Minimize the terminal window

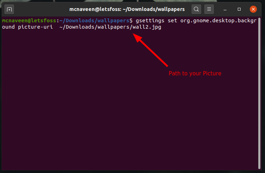click(x=225, y=9)
